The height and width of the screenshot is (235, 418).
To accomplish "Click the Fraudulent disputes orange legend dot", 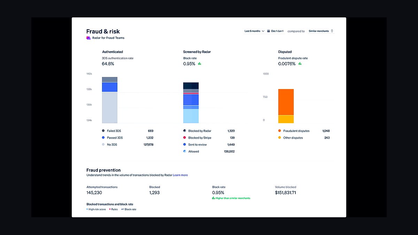I will click(280, 131).
